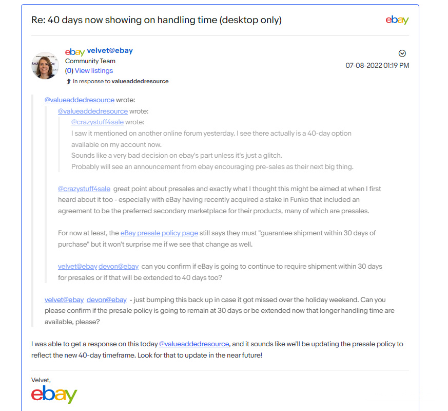Screen dimensions: 448x411
Task: Click the velvet@ebay author name
Action: point(110,51)
